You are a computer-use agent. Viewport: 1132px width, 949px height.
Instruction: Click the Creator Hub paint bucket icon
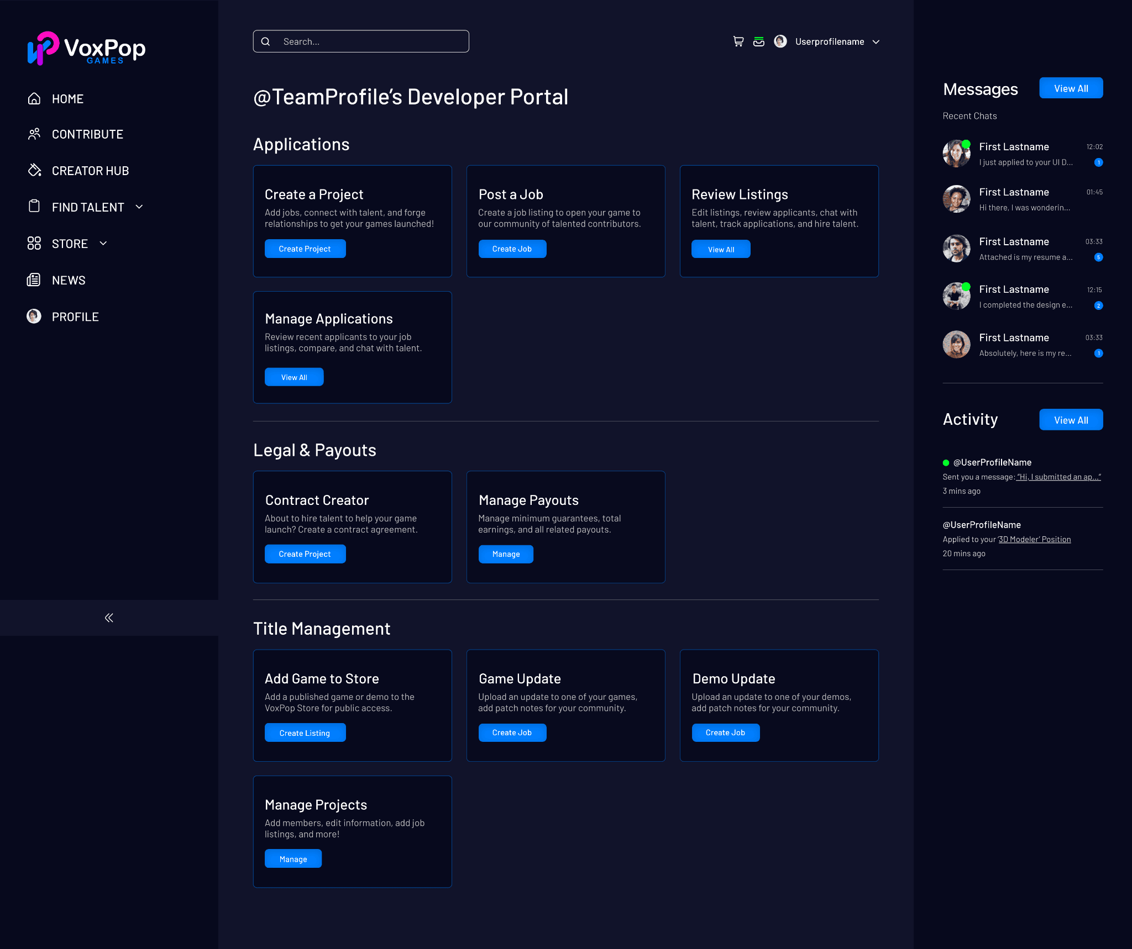click(34, 170)
